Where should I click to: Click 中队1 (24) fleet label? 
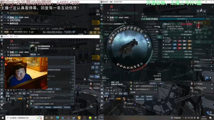[x=115, y=82]
